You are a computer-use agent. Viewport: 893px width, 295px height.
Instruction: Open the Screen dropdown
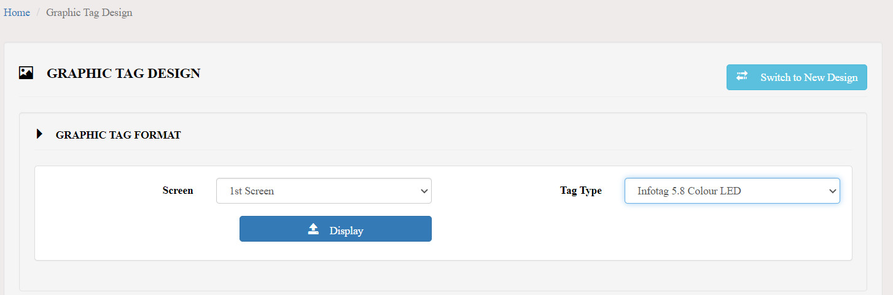point(324,191)
